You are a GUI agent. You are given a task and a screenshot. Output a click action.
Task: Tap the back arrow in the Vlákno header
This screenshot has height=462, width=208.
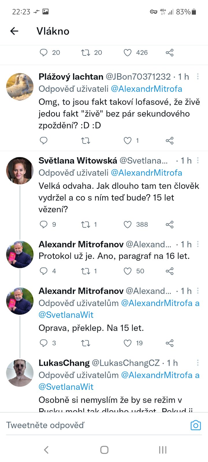click(14, 31)
